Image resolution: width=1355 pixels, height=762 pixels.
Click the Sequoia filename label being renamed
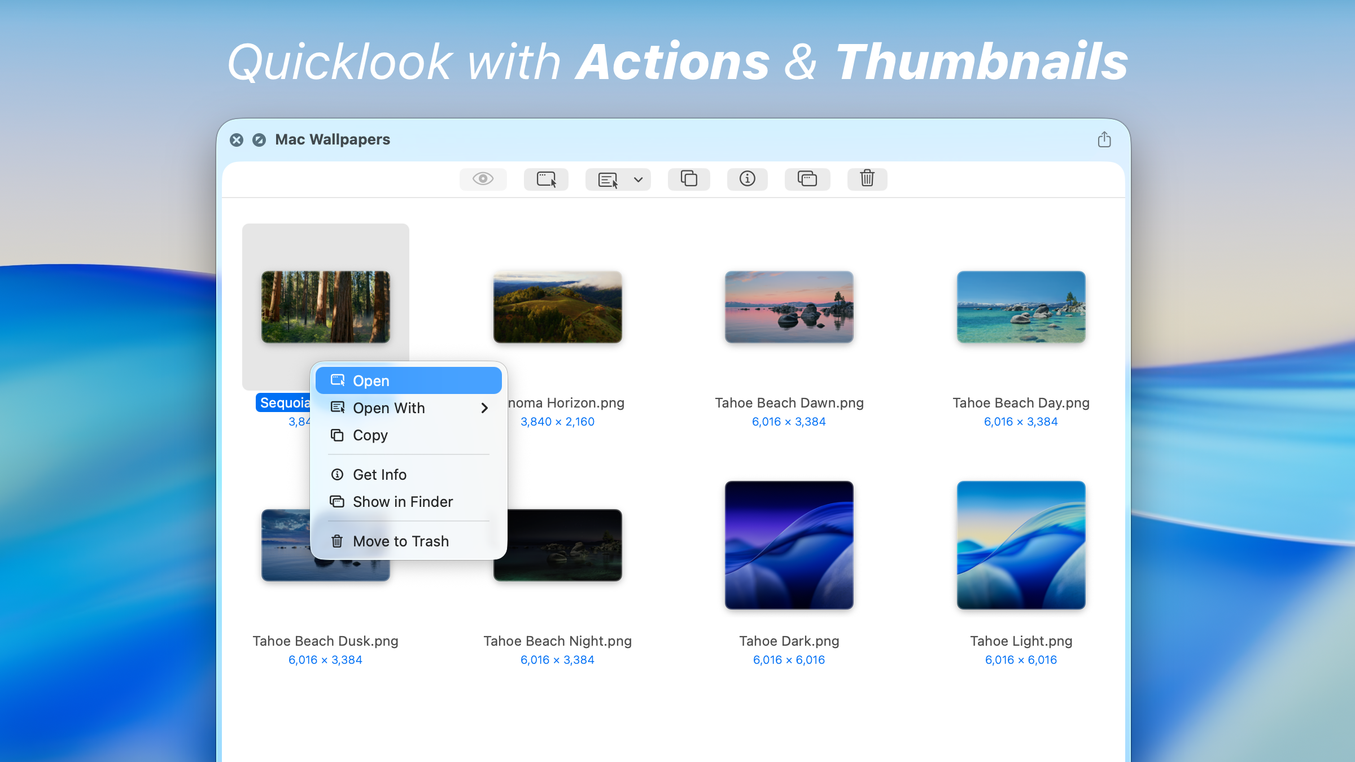[x=285, y=402]
